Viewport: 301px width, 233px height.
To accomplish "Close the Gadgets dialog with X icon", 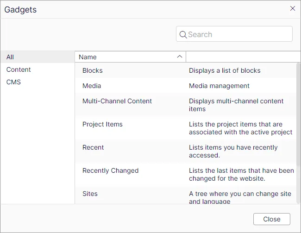I will [293, 8].
